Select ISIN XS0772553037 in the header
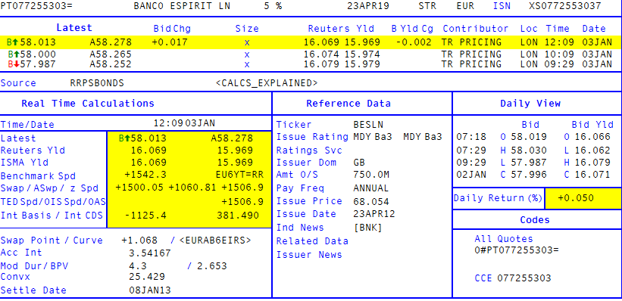 point(565,6)
